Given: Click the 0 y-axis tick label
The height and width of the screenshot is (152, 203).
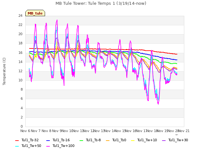Looking at the screenshot, I should point(22,127).
